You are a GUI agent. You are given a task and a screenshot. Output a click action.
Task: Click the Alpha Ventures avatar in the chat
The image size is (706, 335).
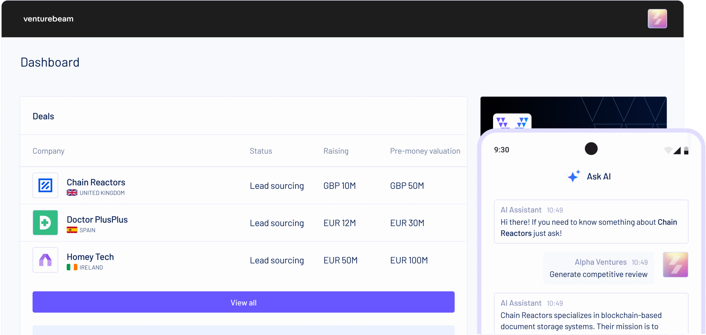675,265
